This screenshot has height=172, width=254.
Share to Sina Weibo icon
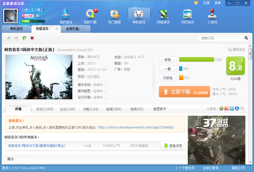click(227, 108)
